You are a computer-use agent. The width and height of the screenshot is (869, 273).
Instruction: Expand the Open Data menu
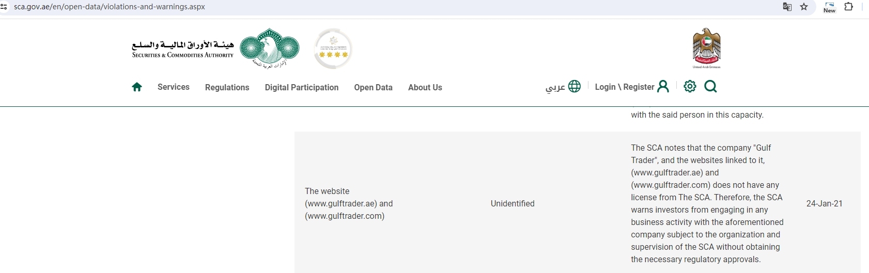pyautogui.click(x=373, y=88)
